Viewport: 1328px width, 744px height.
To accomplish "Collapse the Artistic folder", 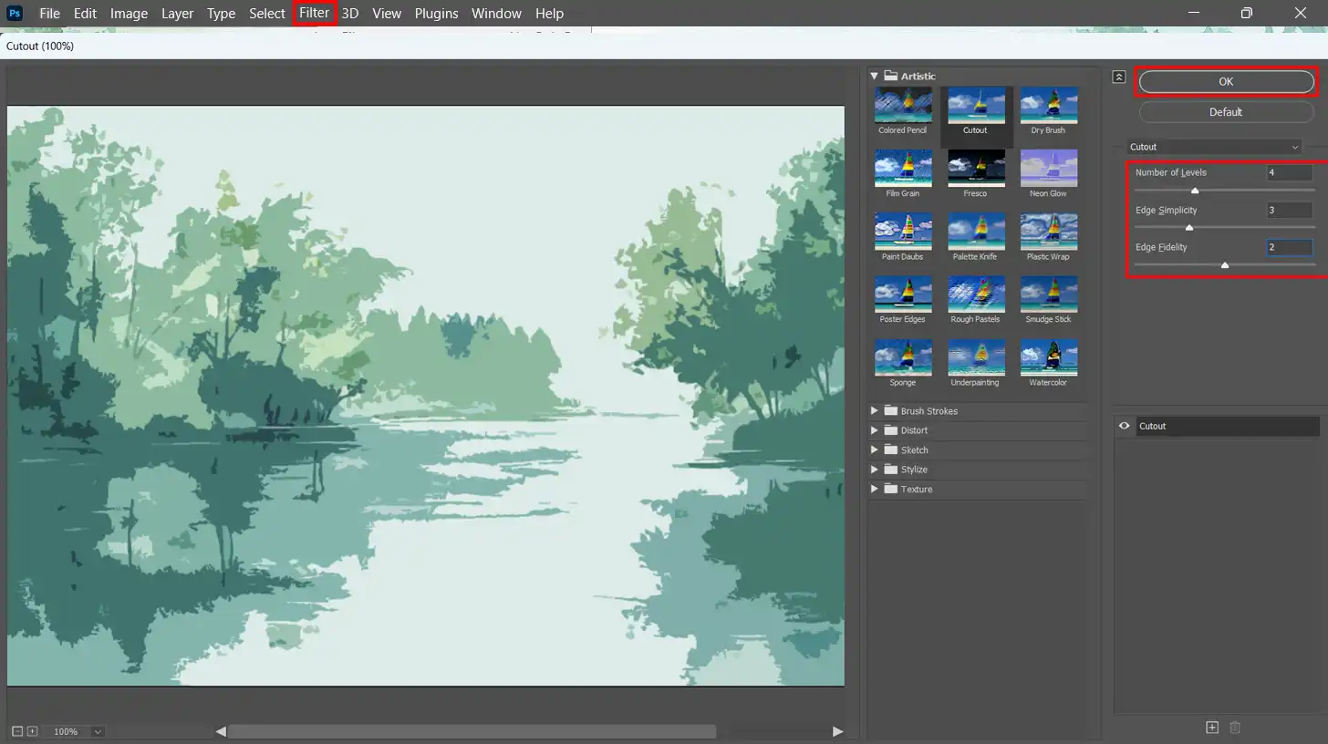I will [874, 76].
